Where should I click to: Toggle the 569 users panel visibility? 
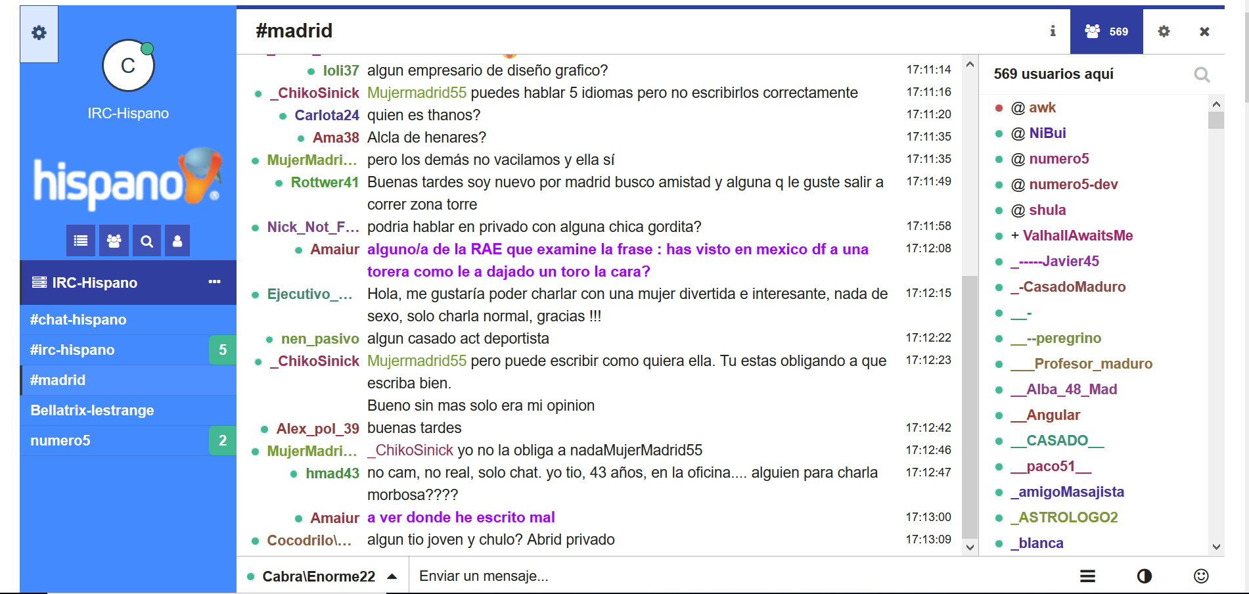[x=1106, y=31]
